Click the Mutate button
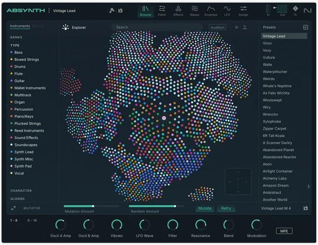The image size is (318, 245). pos(205,208)
